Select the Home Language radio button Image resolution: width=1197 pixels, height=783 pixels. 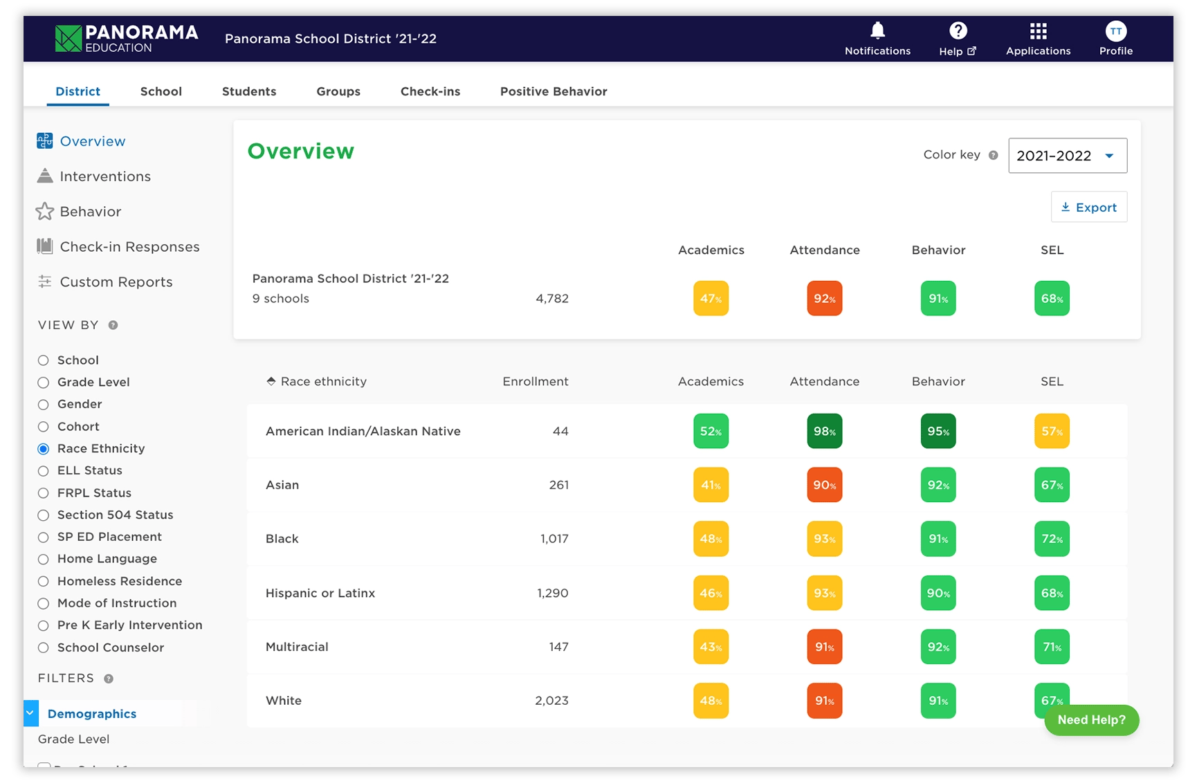pyautogui.click(x=44, y=559)
